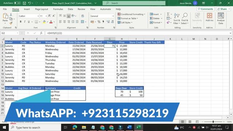Open the Add-ins button
This screenshot has height=131, width=233.
click(209, 17)
